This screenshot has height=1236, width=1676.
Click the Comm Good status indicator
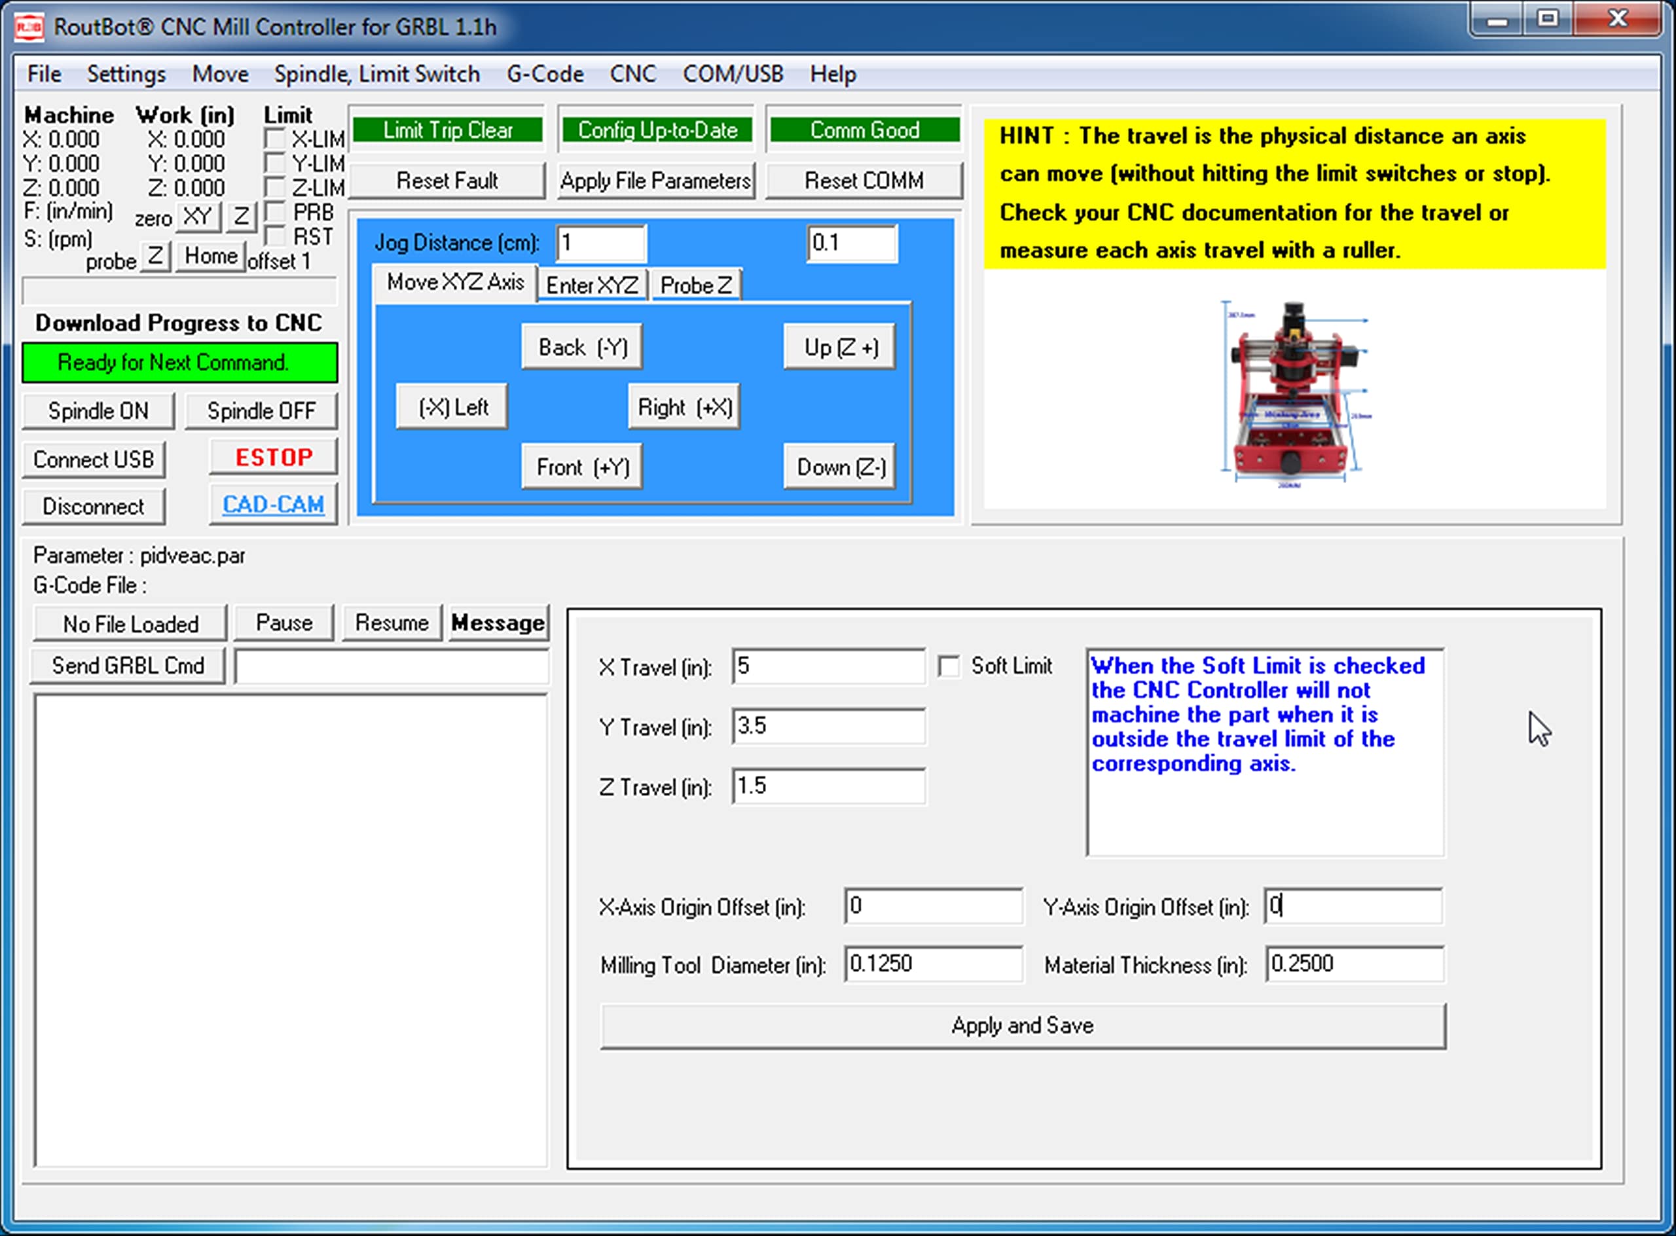click(x=865, y=130)
